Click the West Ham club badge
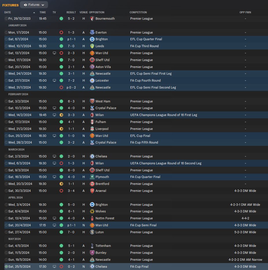The height and width of the screenshot is (270, 268). 92,101
